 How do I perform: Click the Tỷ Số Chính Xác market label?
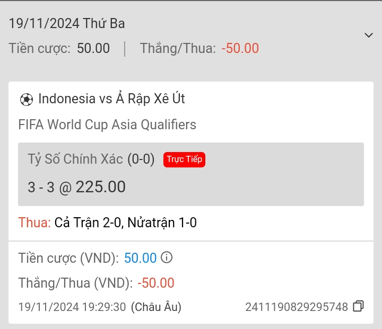coord(75,159)
